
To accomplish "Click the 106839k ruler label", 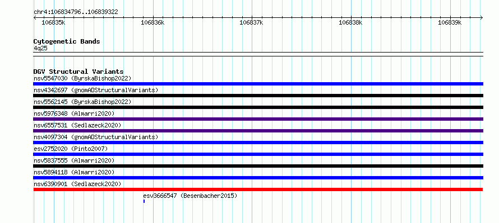I will [x=450, y=22].
